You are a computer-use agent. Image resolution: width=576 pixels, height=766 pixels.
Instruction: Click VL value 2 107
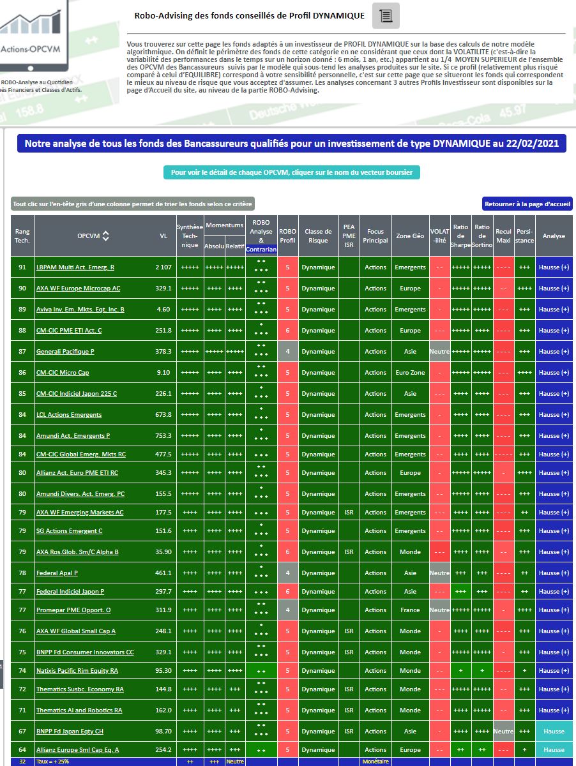[x=163, y=267]
